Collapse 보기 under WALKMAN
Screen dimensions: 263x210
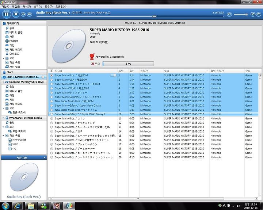coord(3,127)
